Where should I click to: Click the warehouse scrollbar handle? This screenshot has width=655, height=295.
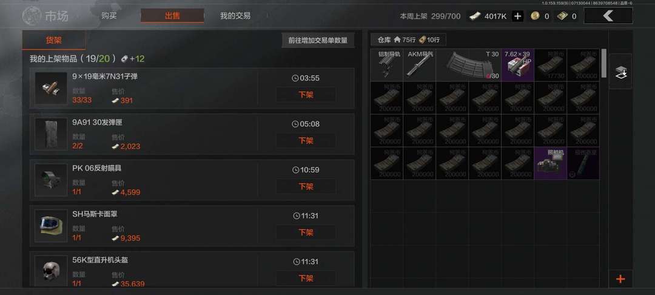603,63
